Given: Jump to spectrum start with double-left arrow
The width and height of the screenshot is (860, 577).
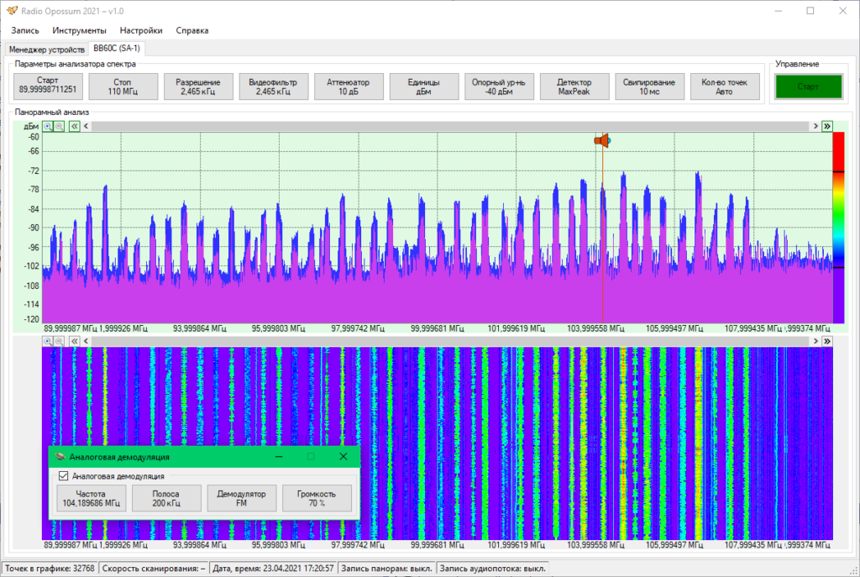Looking at the screenshot, I should 74,126.
